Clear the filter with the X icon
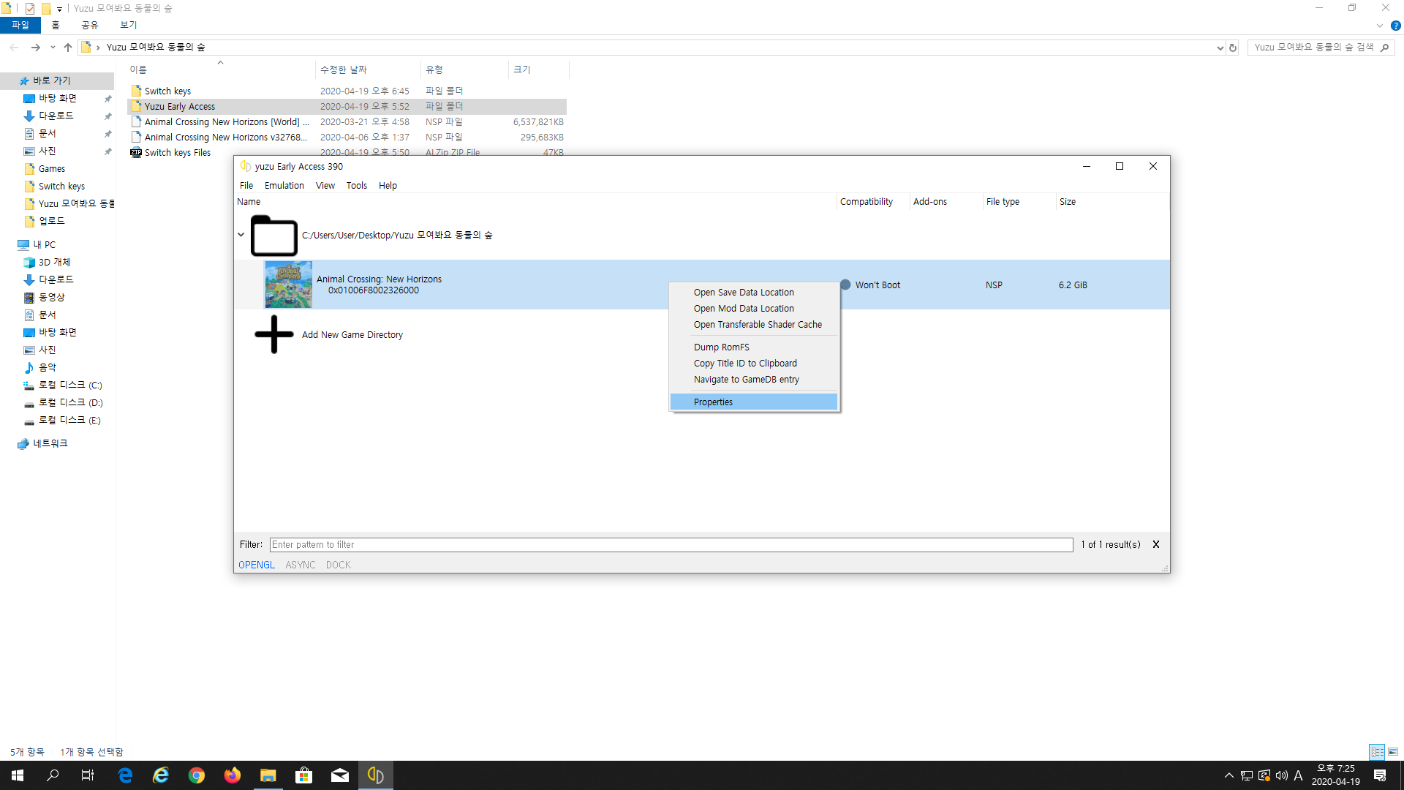 (x=1156, y=544)
